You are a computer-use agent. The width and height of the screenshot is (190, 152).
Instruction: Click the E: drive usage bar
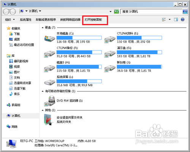point(139,38)
